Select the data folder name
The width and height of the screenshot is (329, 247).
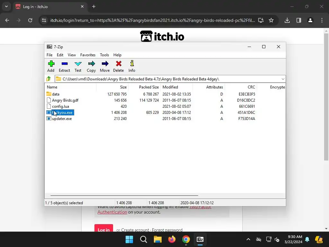point(56,94)
